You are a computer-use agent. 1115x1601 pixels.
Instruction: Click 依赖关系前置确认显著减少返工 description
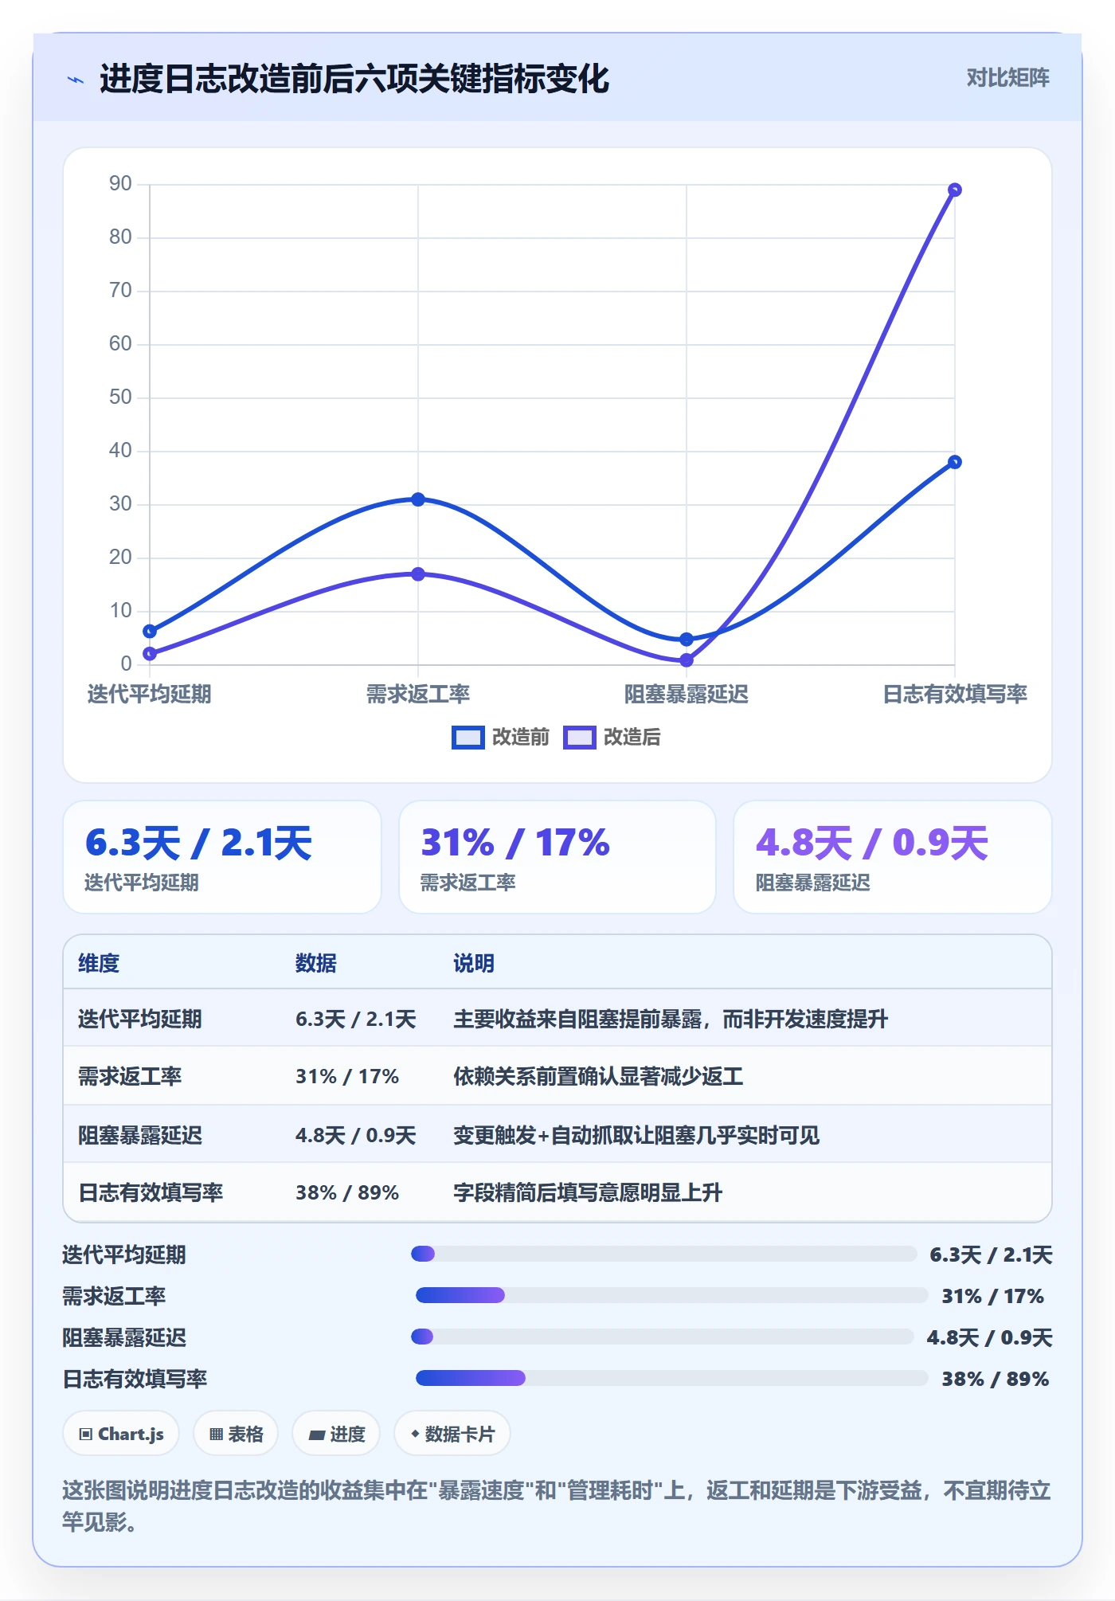598,1076
